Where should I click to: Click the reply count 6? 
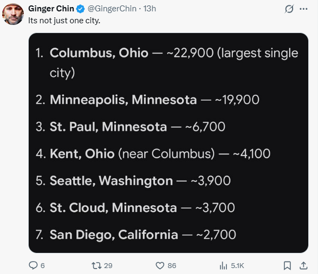click(43, 265)
